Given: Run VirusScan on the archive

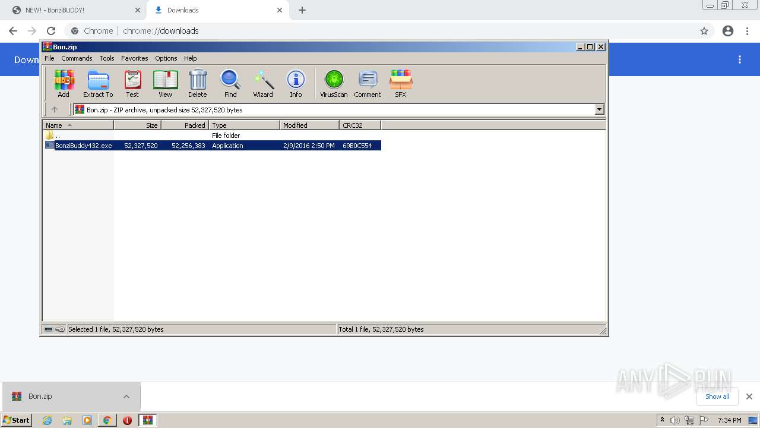Looking at the screenshot, I should click(334, 83).
